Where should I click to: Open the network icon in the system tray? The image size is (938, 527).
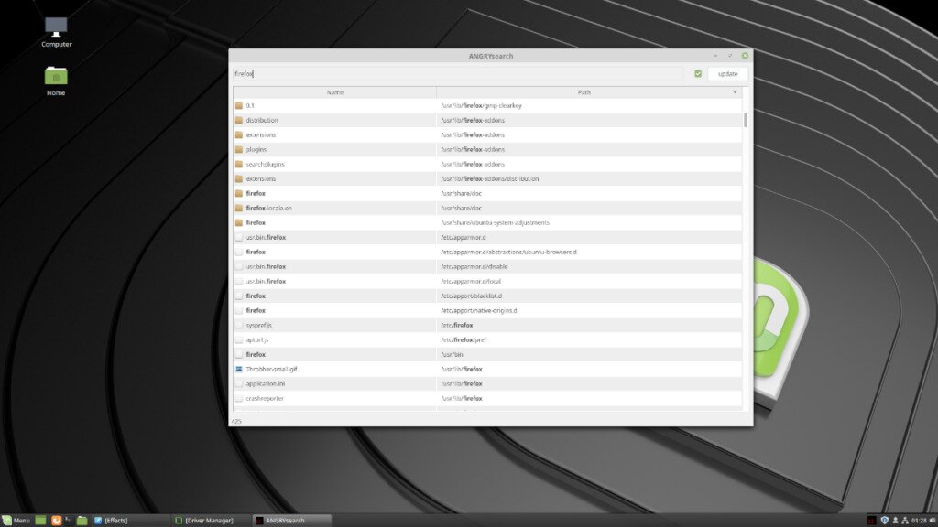[x=905, y=520]
